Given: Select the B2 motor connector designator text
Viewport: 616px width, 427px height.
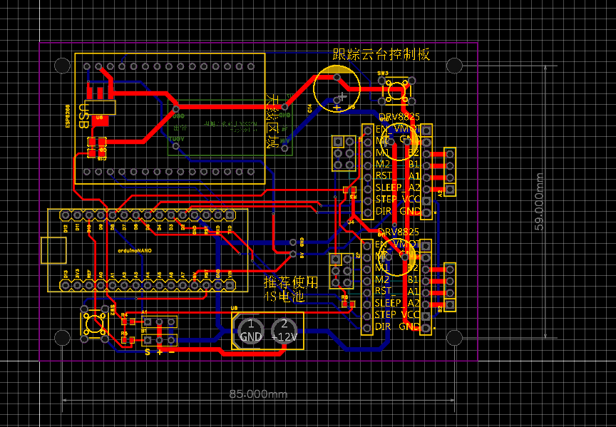Looking at the screenshot, I should 440,307.
